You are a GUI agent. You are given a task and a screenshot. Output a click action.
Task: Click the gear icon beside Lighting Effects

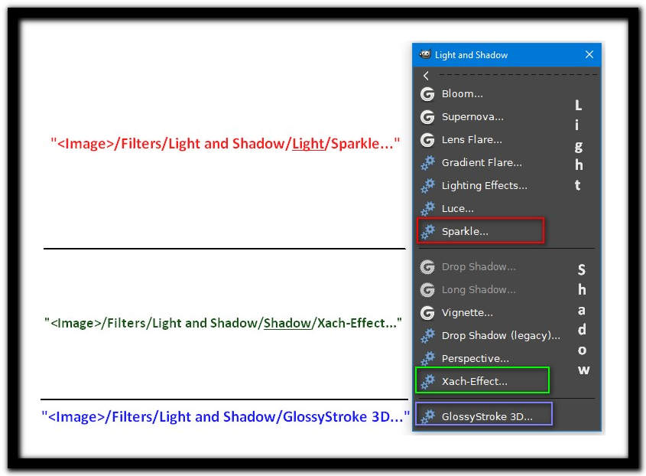coord(427,186)
